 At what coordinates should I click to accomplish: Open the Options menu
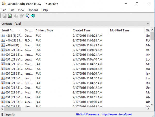(x=33, y=10)
